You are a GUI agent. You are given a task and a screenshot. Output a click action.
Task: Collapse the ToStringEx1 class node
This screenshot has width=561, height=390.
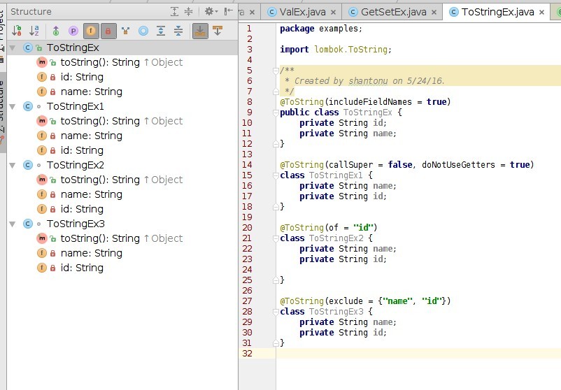13,106
